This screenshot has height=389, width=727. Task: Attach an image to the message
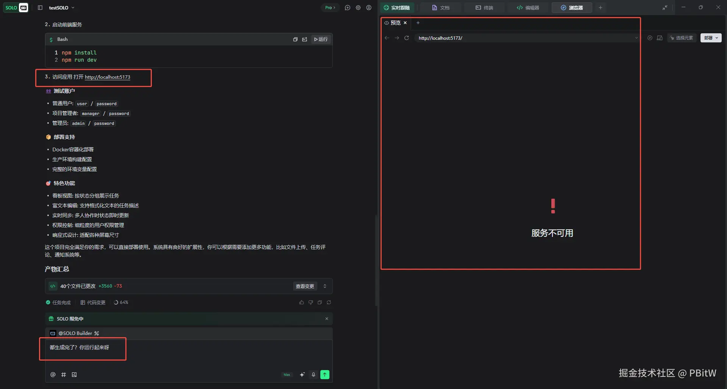74,375
